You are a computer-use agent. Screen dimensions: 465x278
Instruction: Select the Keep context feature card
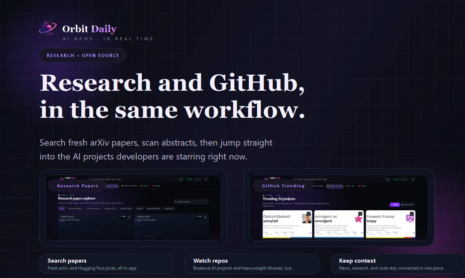pyautogui.click(x=398, y=264)
